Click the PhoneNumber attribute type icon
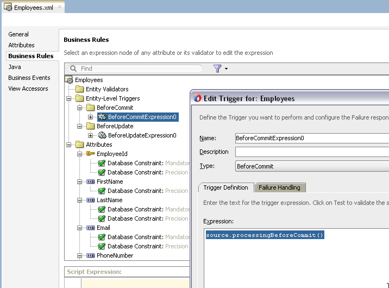 [x=90, y=255]
